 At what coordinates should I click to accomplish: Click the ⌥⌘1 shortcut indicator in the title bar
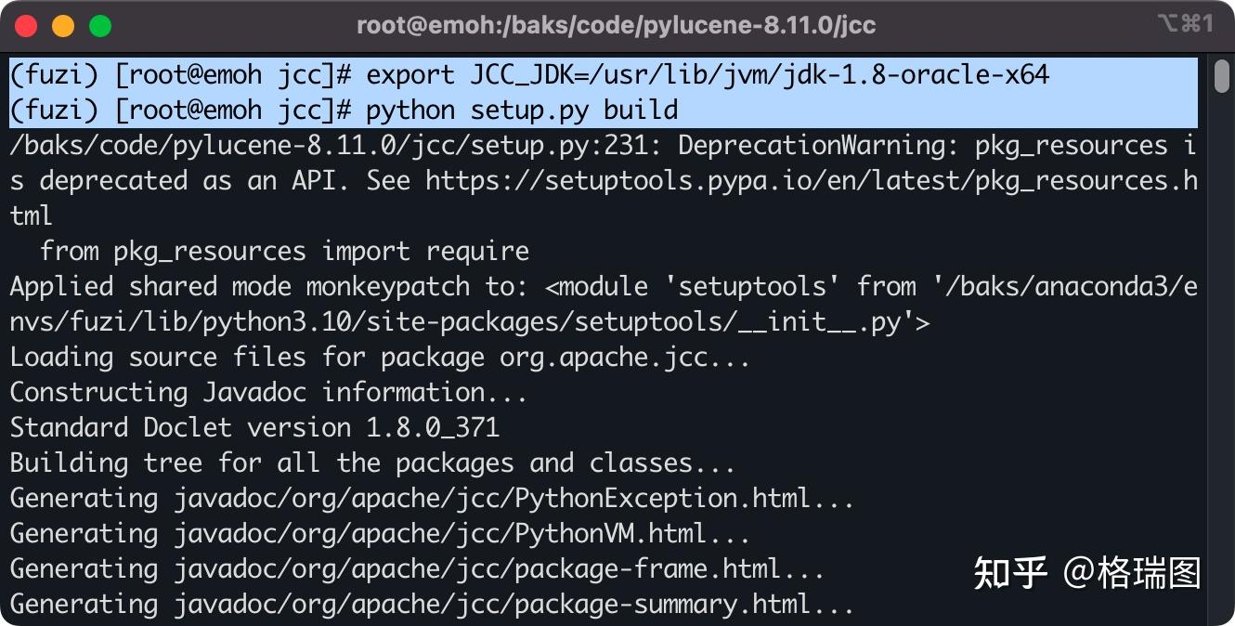[1185, 24]
